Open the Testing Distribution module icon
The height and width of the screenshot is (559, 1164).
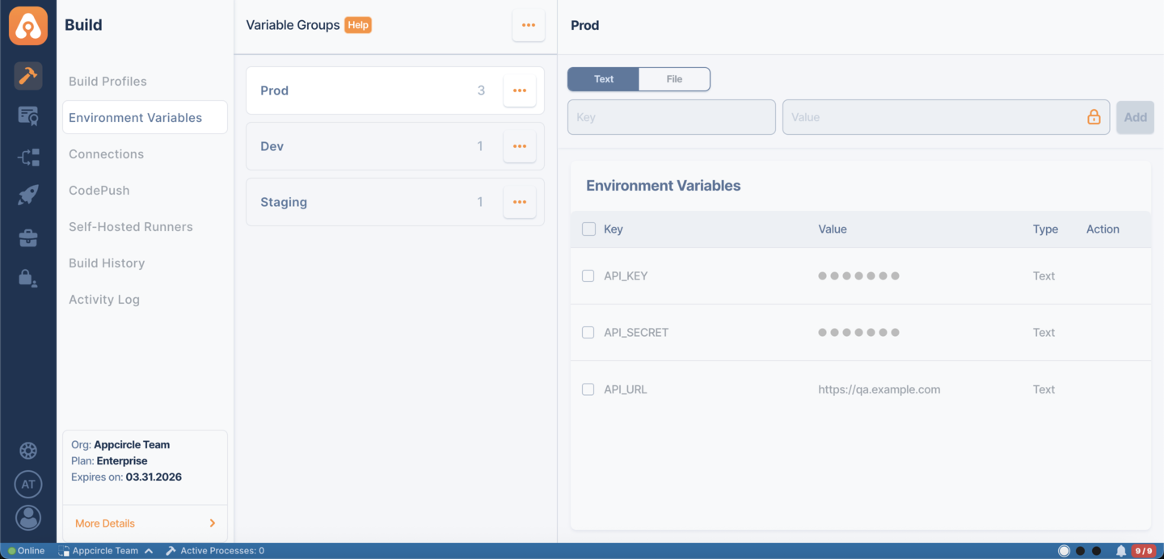point(28,116)
